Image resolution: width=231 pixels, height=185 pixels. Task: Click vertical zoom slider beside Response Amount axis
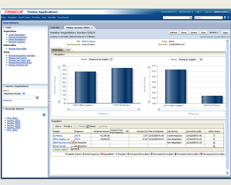pos(59,85)
